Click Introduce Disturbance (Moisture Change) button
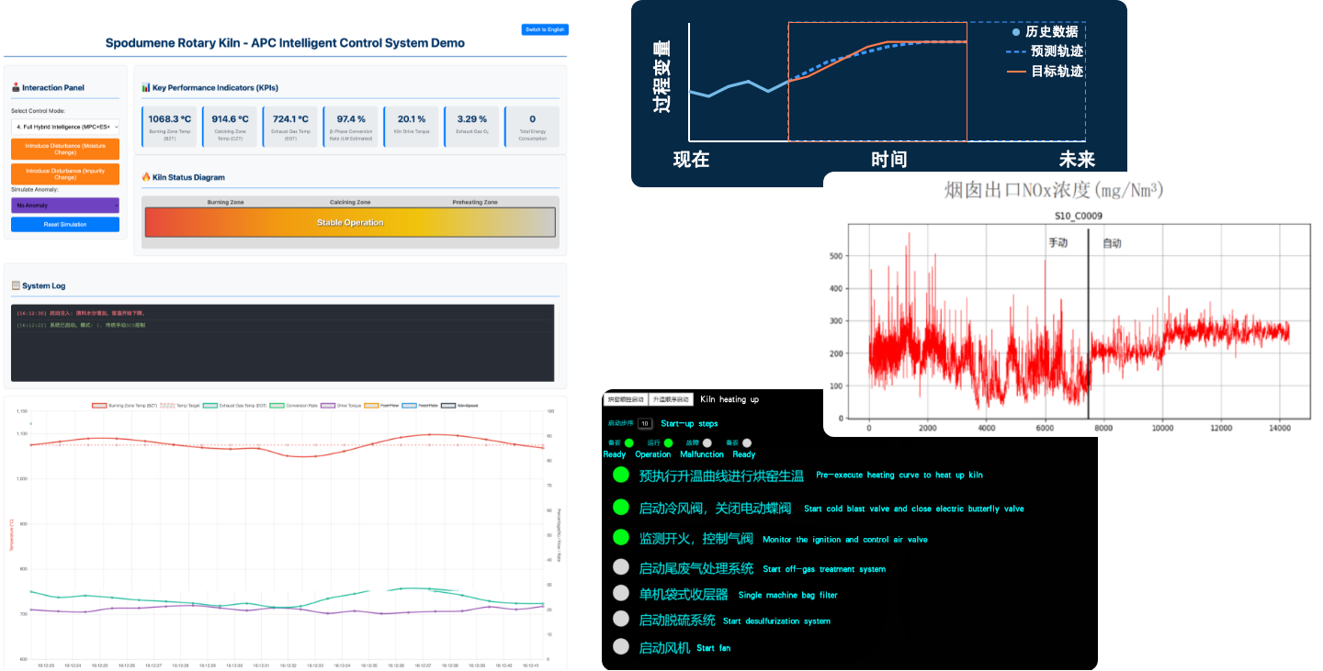 point(65,149)
